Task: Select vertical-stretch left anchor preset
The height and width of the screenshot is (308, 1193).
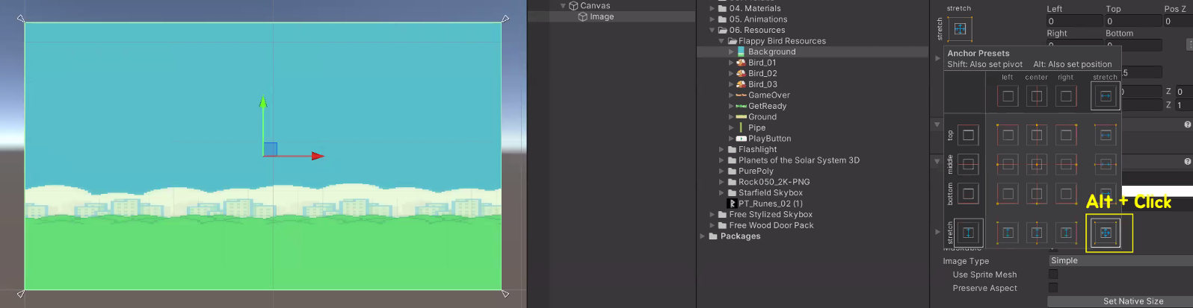Action: click(1008, 233)
